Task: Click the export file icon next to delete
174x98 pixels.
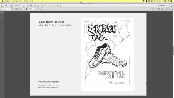Action: click(54, 5)
